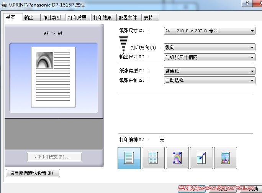Click the 'A4 -> A4' preview label

pyautogui.click(x=53, y=33)
